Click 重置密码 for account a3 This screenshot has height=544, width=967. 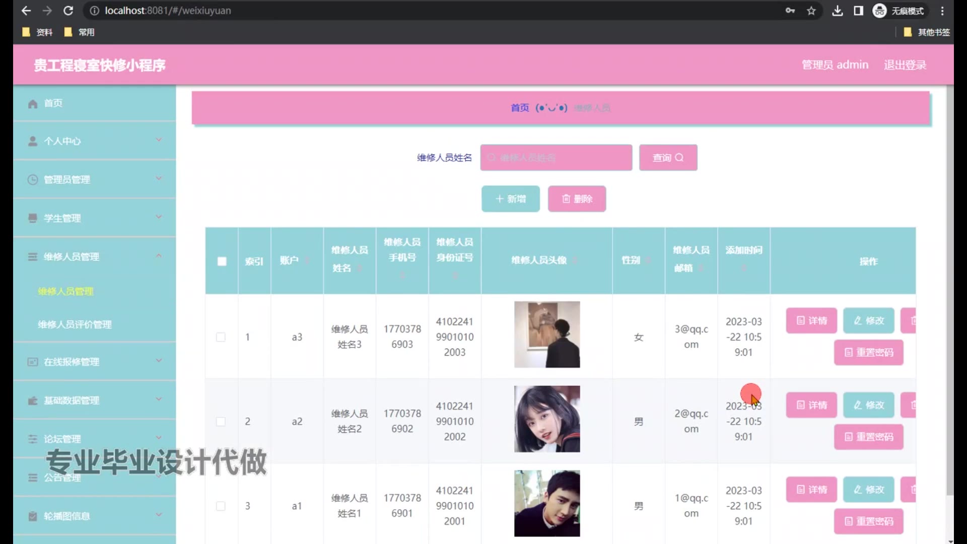869,353
